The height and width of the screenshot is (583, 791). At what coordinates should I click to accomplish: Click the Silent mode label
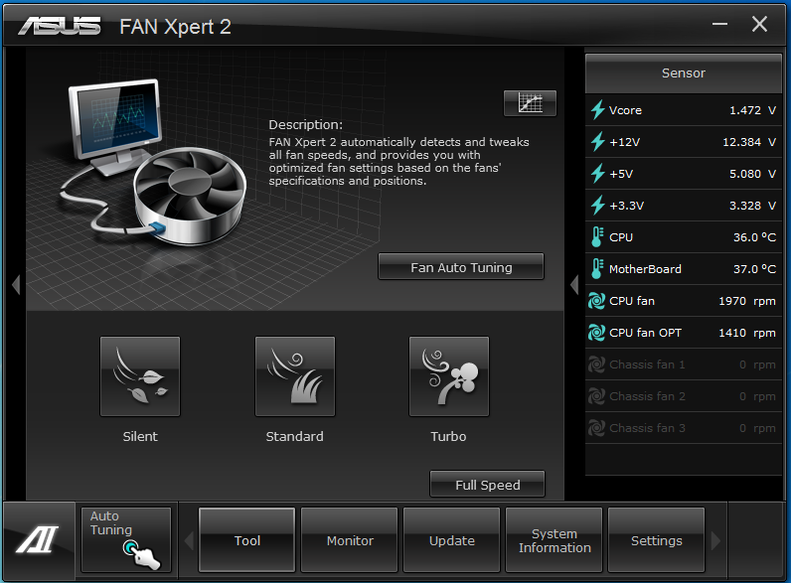point(140,436)
